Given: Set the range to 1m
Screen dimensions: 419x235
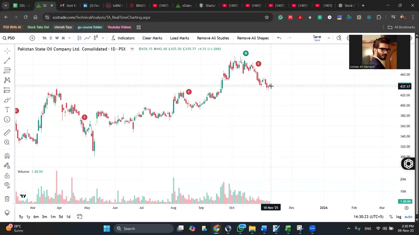Looking at the screenshot, I should pos(53,217).
